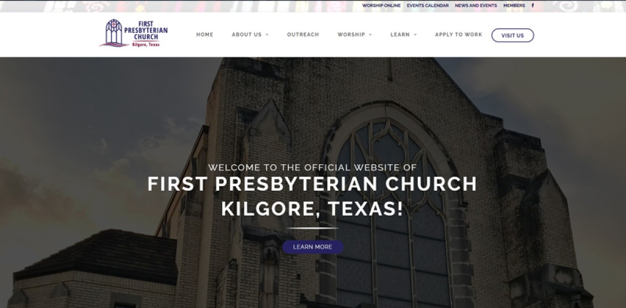Click the Facebook icon in top bar
Image resolution: width=626 pixels, height=308 pixels.
click(x=533, y=6)
